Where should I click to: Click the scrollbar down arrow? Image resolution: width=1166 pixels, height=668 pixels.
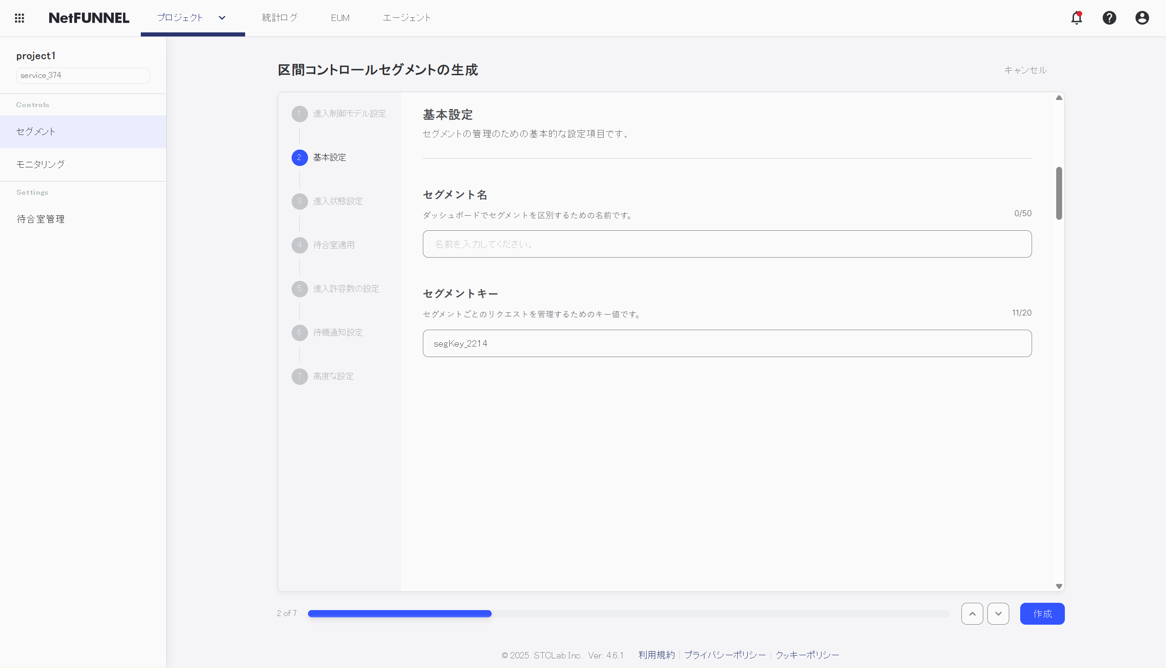[1059, 585]
